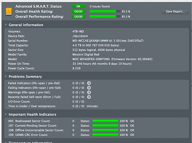Click the Current Pending Sector Count label
Image resolution: width=192 pixels, height=143 pixels.
click(36, 126)
